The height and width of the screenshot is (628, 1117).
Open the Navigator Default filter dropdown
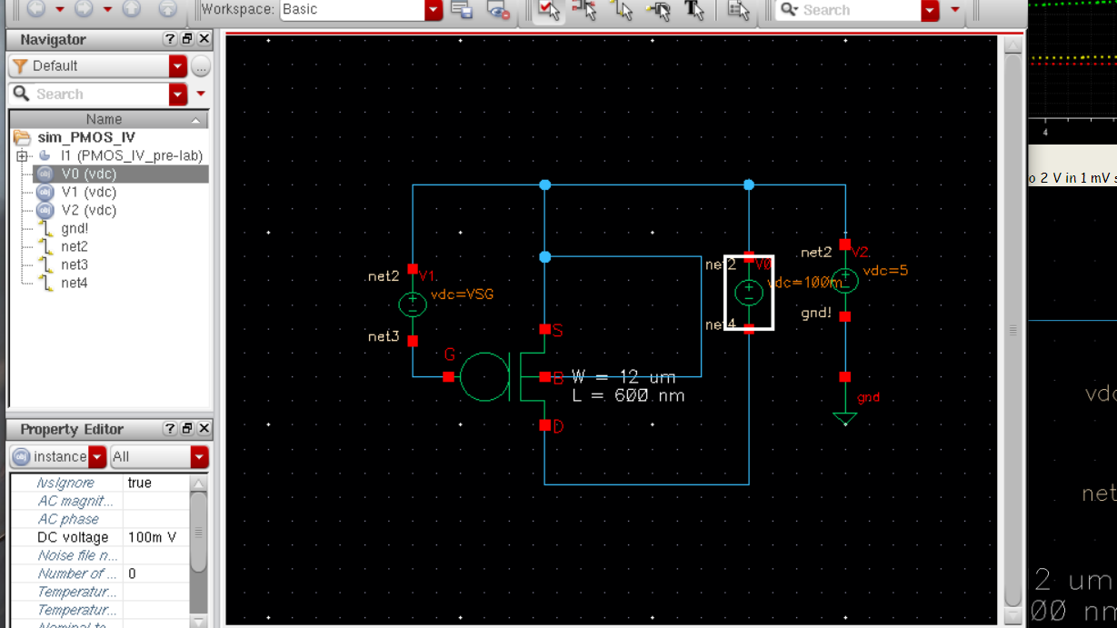178,66
